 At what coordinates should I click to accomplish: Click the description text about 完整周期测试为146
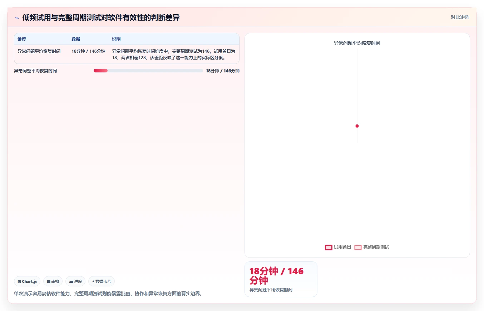pyautogui.click(x=173, y=55)
